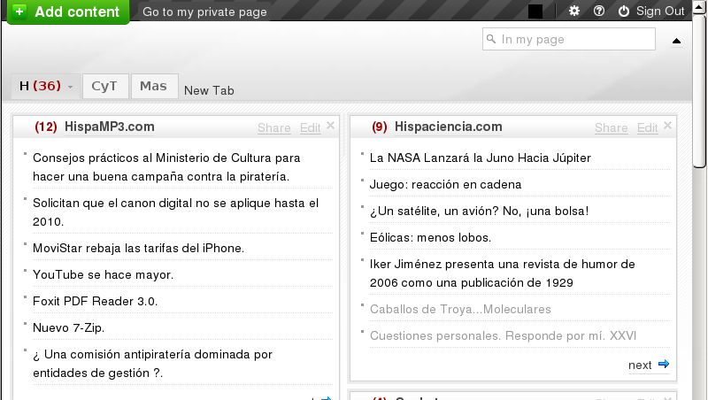Image resolution: width=708 pixels, height=400 pixels.
Task: Open 'MoviStar rebaja las tarifas del iPhone'
Action: point(138,249)
